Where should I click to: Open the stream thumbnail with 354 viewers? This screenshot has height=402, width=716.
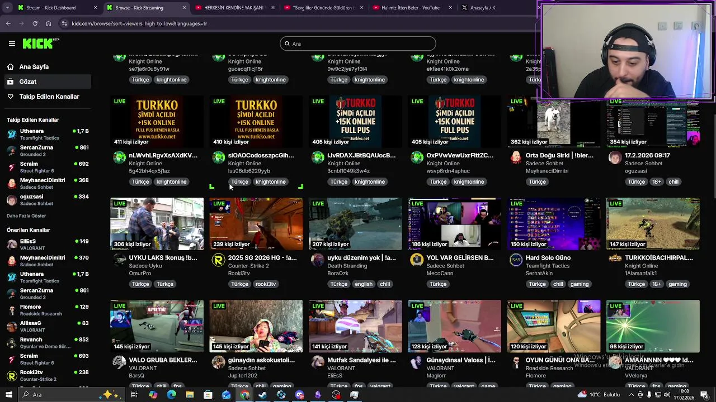pyautogui.click(x=653, y=122)
